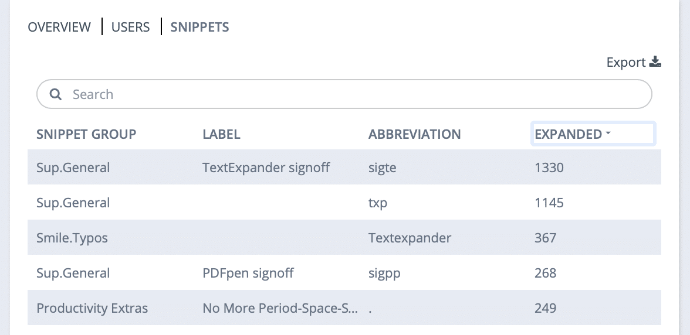Click the 1330 expanded count cell
Screen dimensions: 690x335
549,167
